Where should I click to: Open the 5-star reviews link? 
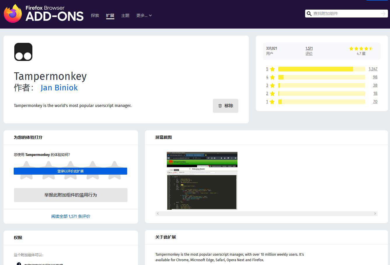pos(267,69)
